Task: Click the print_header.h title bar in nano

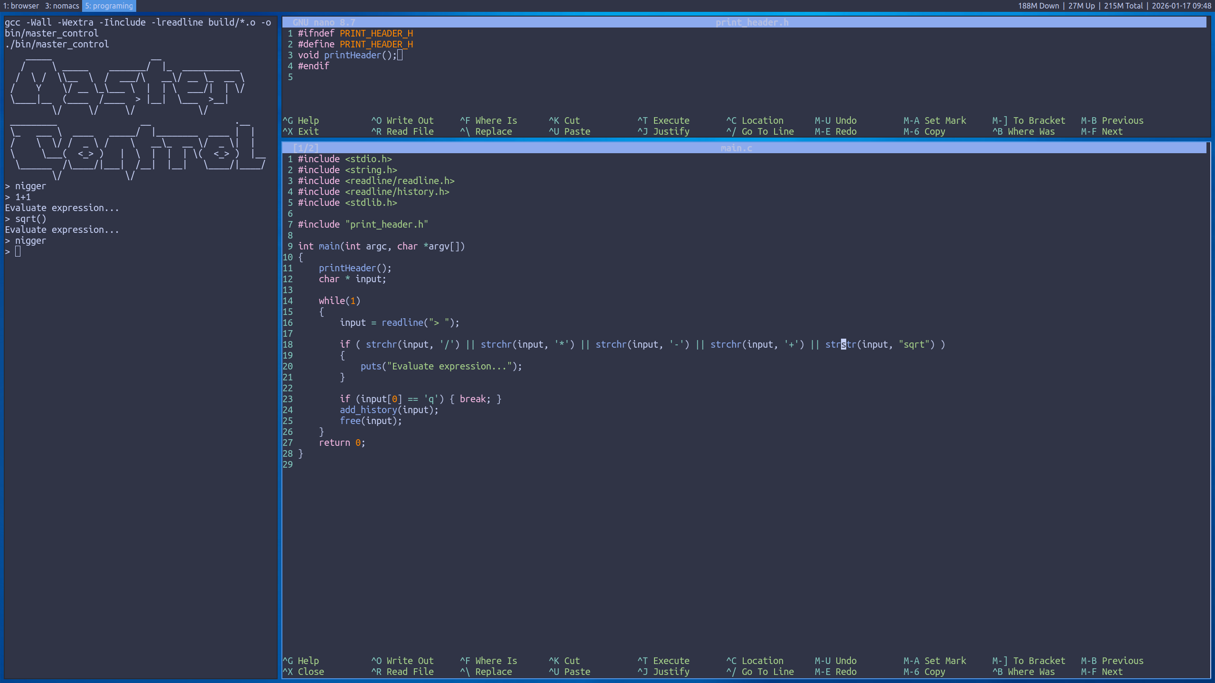Action: click(752, 22)
